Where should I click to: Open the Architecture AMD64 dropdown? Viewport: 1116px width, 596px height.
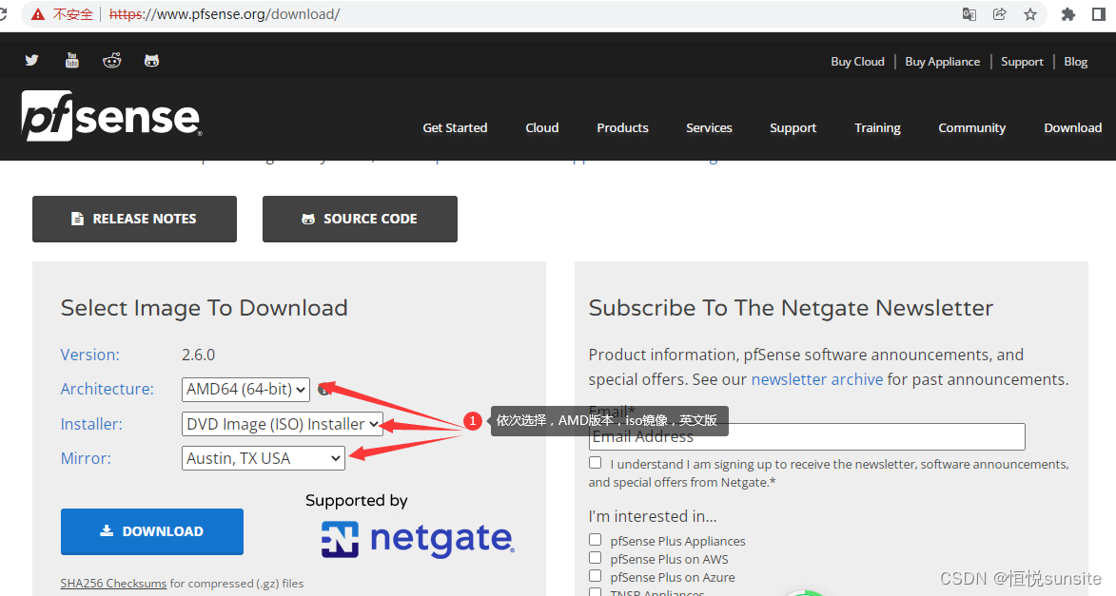[245, 389]
